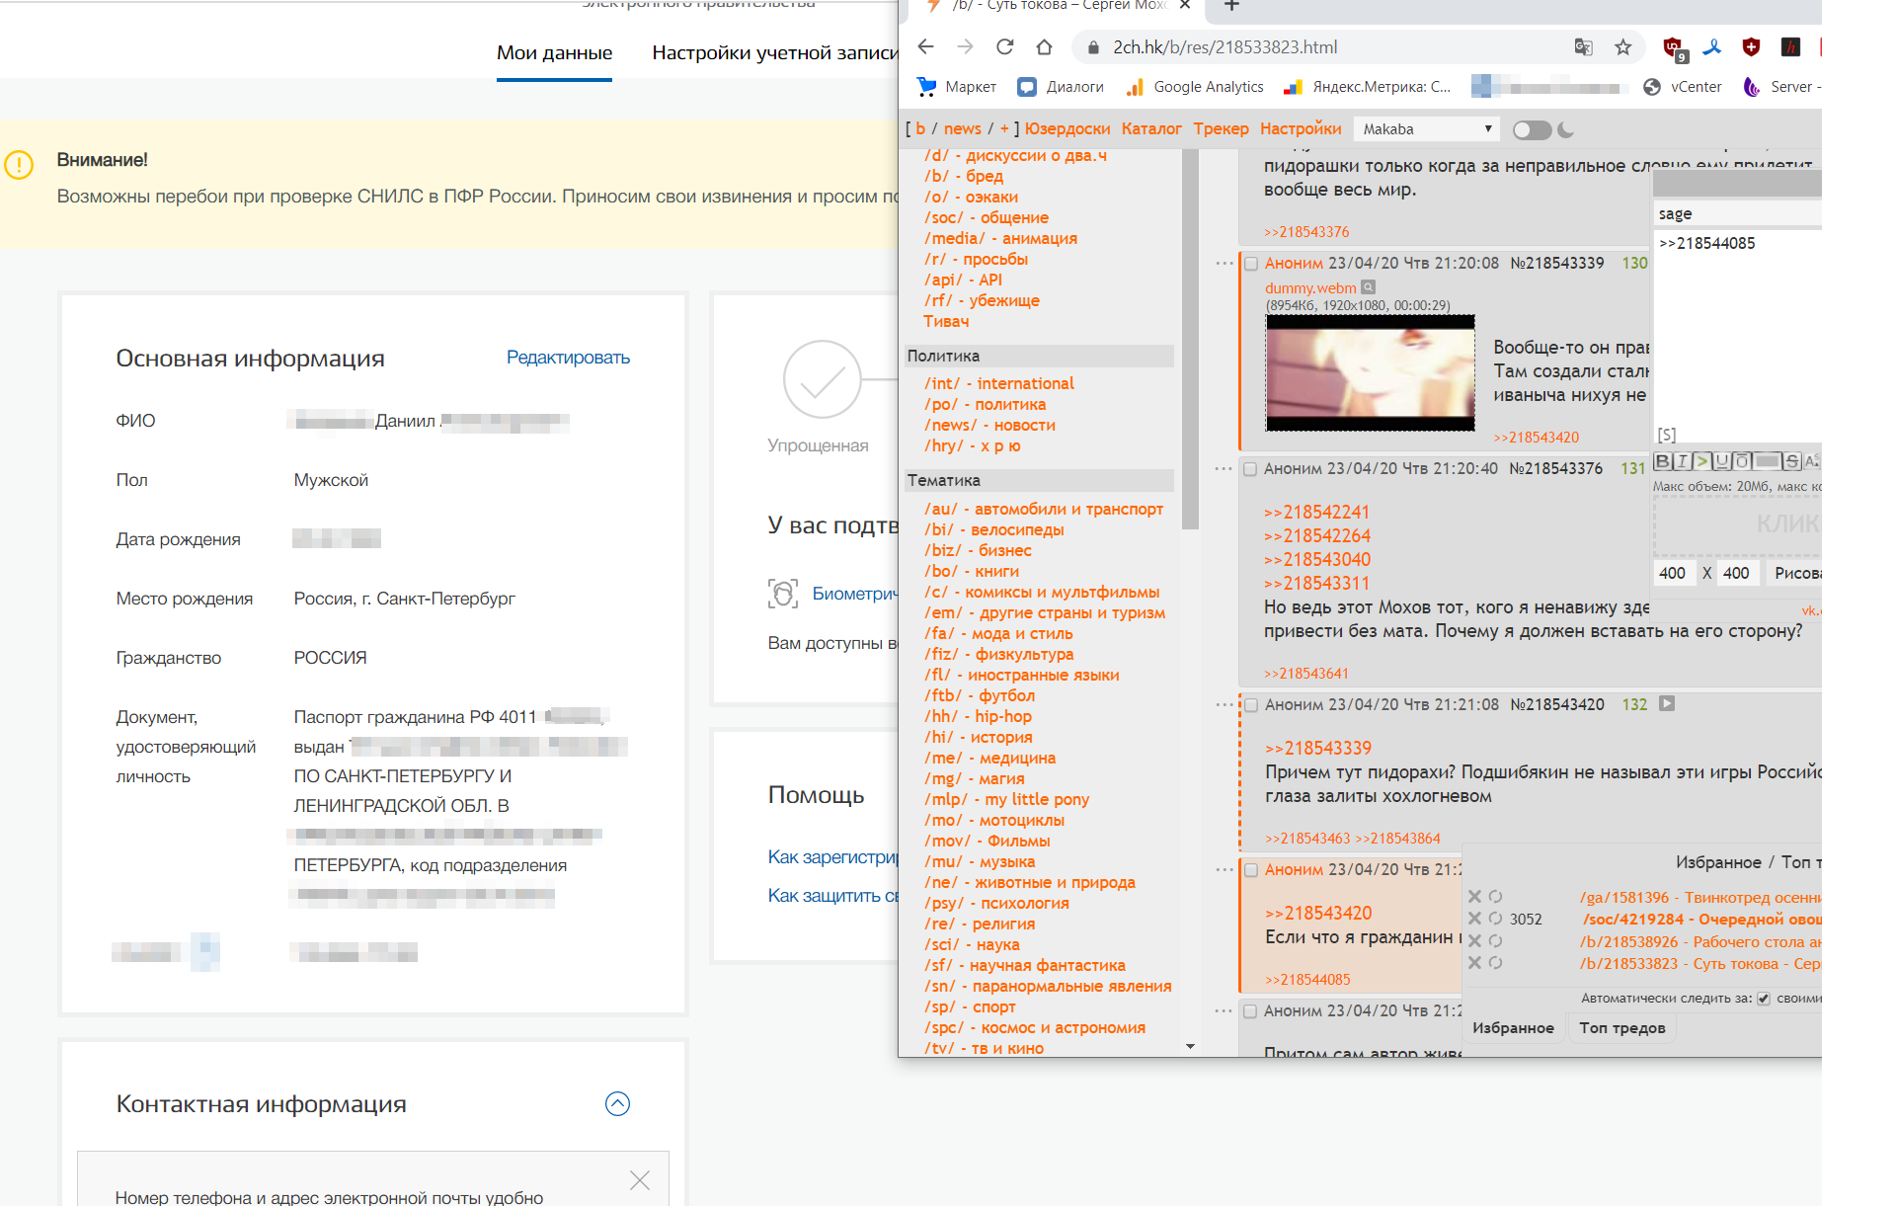1896x1206 pixels.
Task: Uncheck the auto-follow own threads checkbox
Action: (1764, 999)
